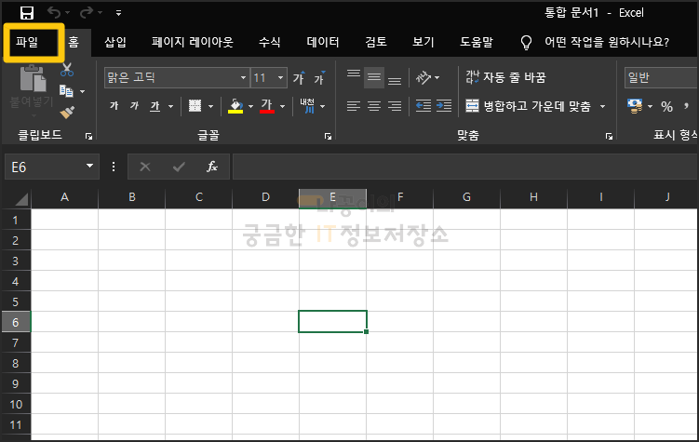Click the formula bar Enter checkmark icon
The width and height of the screenshot is (699, 442).
179,167
